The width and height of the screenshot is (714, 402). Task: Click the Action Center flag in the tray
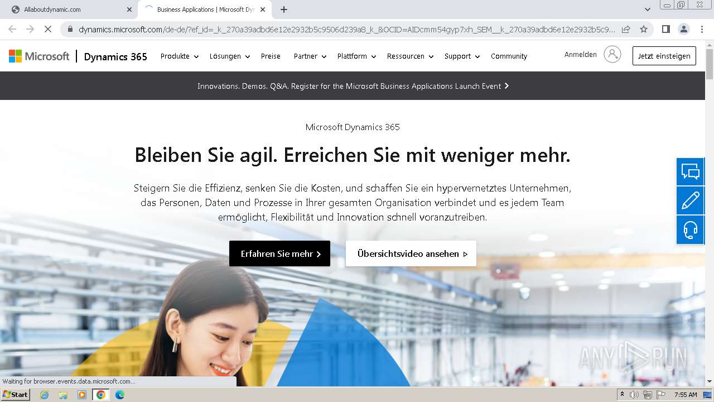coord(660,395)
